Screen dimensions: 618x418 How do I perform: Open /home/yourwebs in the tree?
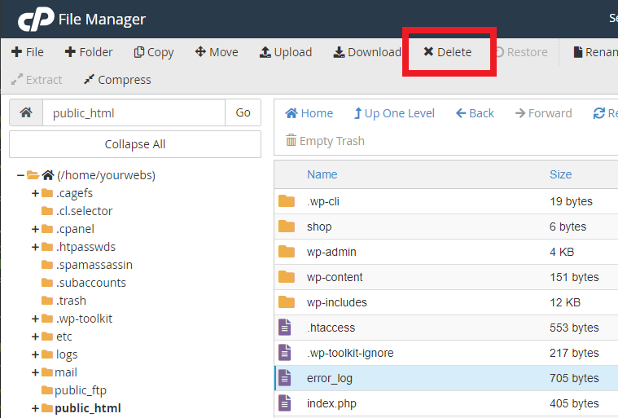coord(106,175)
